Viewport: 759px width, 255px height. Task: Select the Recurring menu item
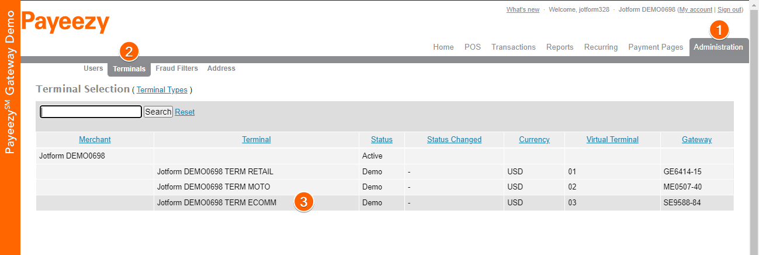(x=601, y=47)
